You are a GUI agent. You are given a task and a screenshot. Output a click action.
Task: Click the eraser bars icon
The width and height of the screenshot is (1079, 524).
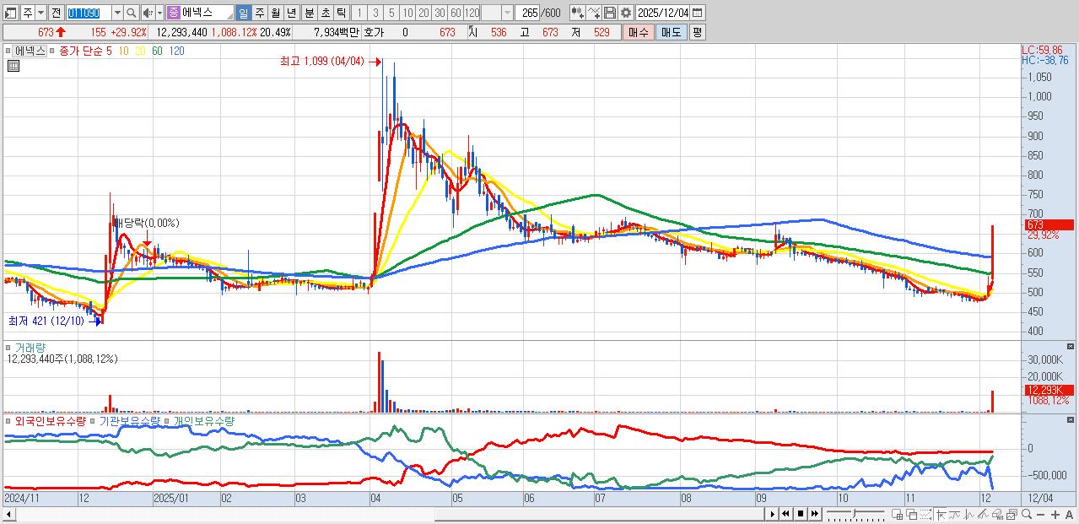pyautogui.click(x=998, y=515)
